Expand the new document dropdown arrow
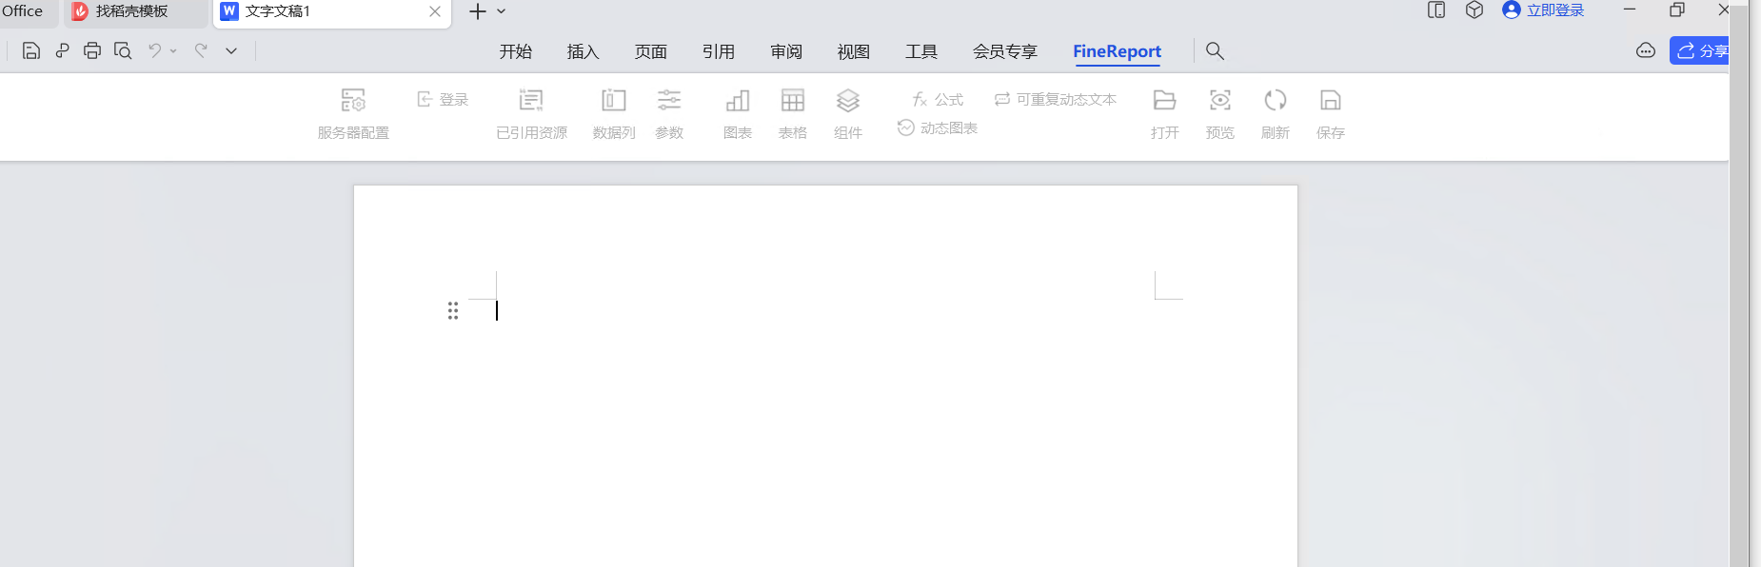Screen dimensions: 1761x567 (x=502, y=11)
